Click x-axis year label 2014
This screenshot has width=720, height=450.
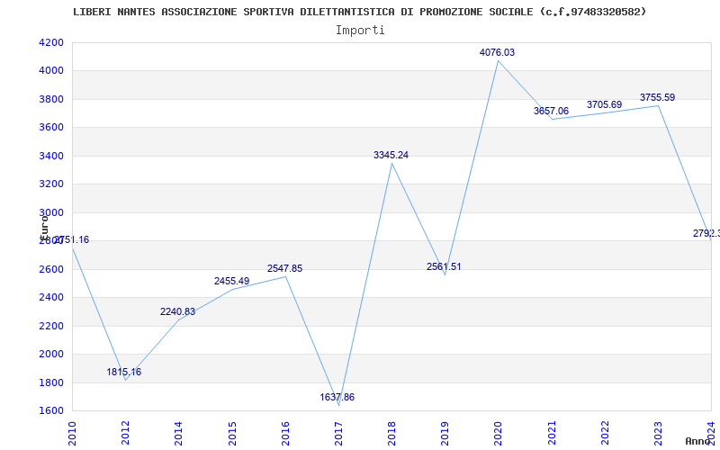pyautogui.click(x=178, y=433)
